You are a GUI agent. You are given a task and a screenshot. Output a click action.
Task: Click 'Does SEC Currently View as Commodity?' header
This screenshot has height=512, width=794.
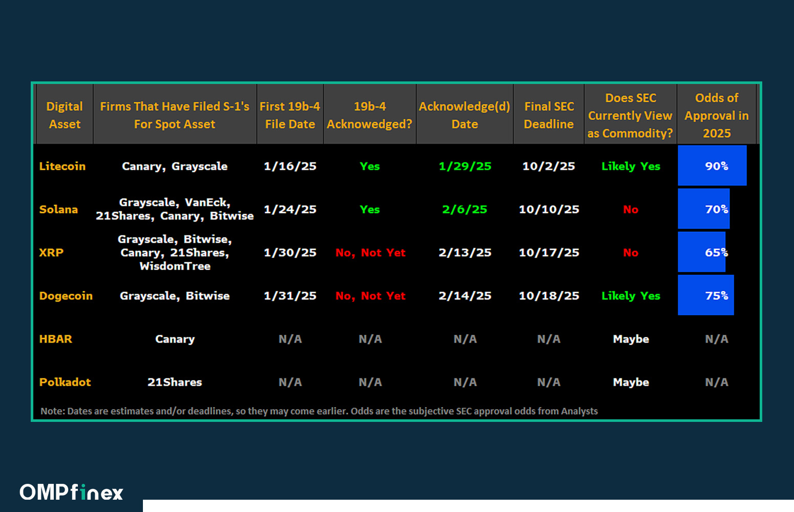coord(630,115)
